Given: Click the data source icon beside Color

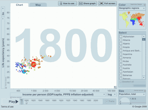Looking at the screenshot, I should (145, 5).
